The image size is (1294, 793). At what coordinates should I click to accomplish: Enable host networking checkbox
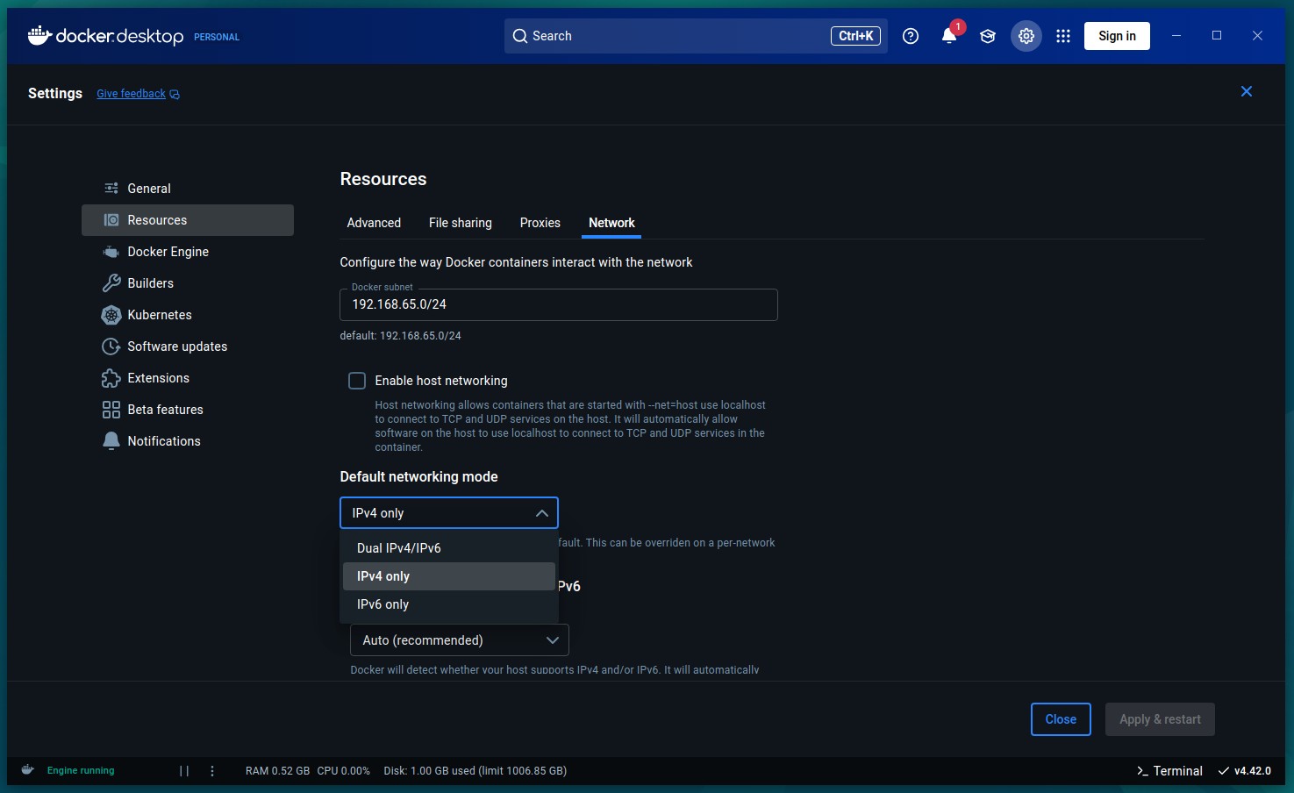click(x=357, y=381)
